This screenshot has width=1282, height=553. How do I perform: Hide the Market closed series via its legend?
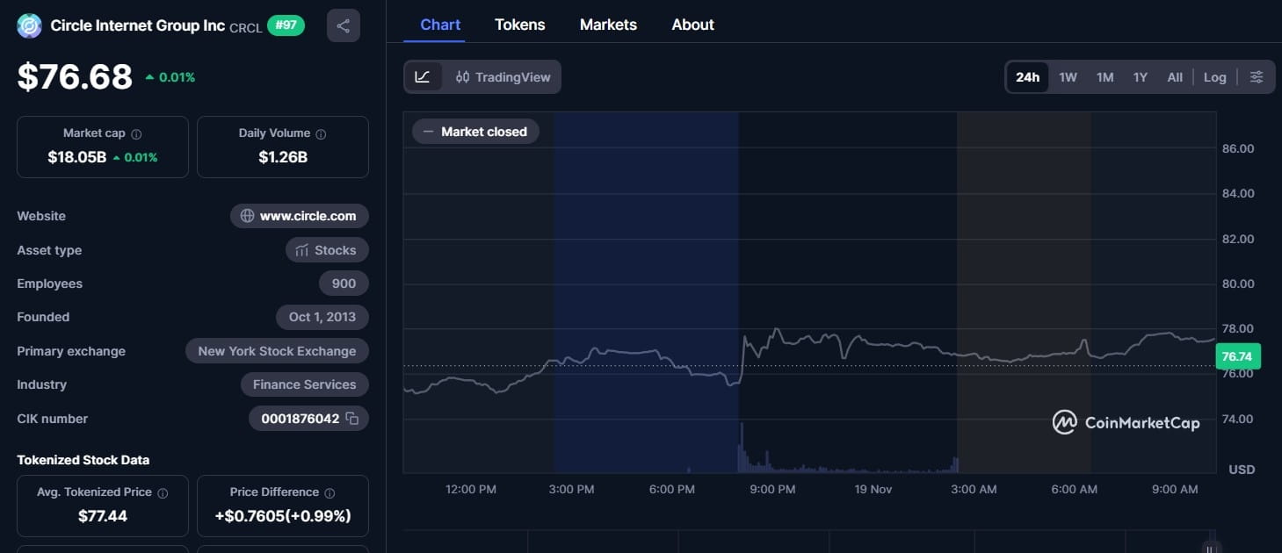[474, 131]
